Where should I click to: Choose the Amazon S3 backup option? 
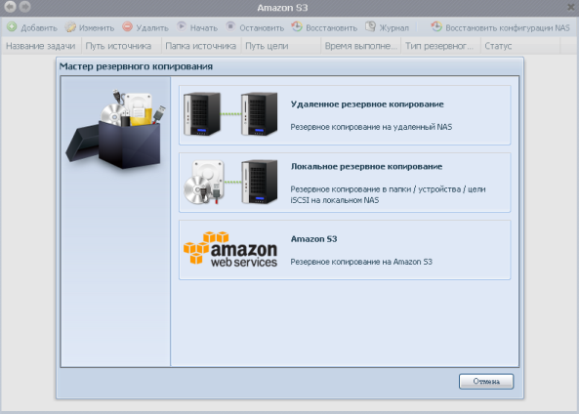345,250
